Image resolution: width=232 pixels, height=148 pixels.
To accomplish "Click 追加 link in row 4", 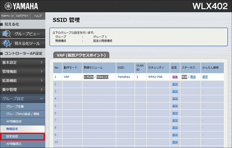I will click(x=175, y=99).
